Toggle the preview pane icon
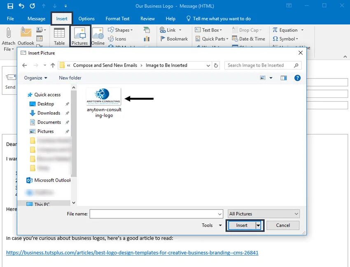This screenshot has width=350, height=267. tap(283, 78)
